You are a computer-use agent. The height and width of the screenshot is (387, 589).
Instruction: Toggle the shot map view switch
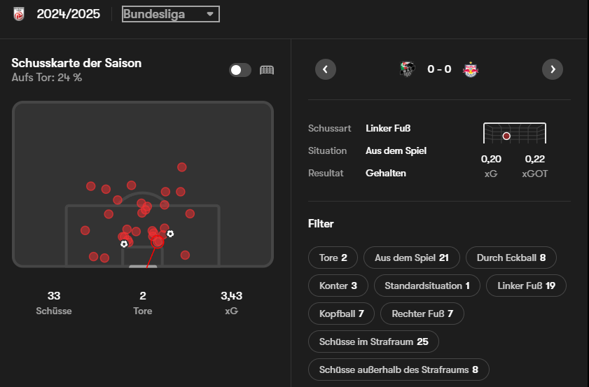240,70
